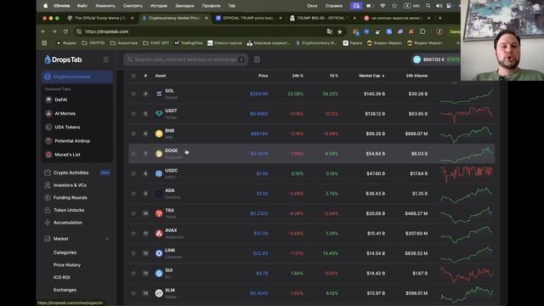Open Token Unlocks page

[x=69, y=210]
